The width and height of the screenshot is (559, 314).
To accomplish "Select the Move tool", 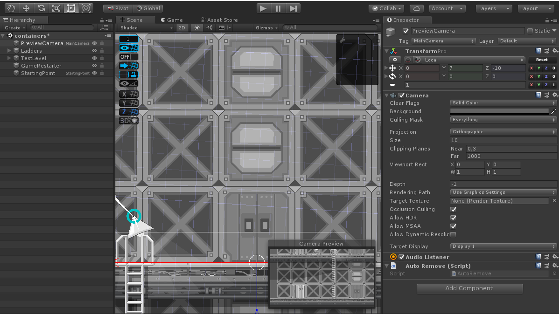I will point(26,8).
